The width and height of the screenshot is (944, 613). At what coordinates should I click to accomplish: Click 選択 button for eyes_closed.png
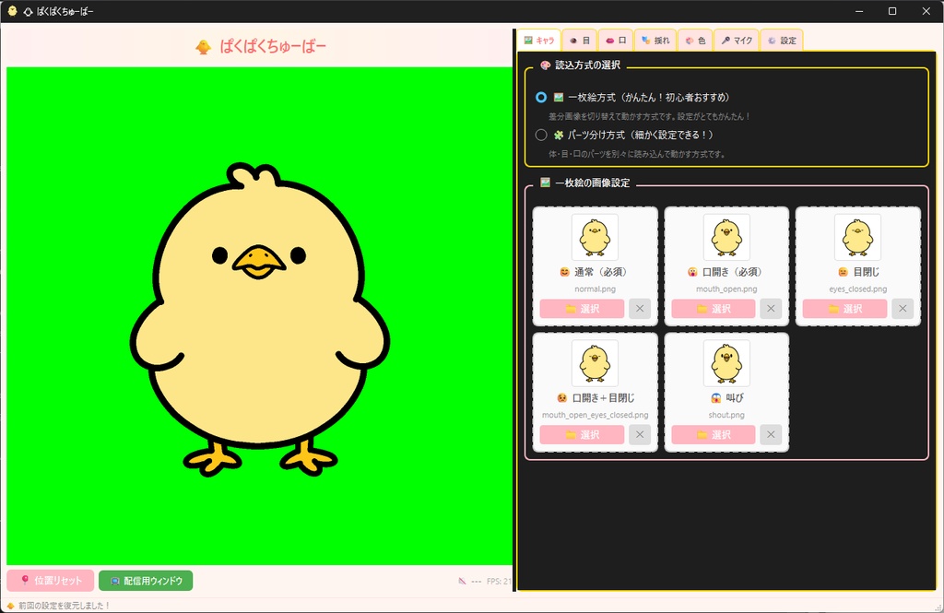(x=844, y=309)
